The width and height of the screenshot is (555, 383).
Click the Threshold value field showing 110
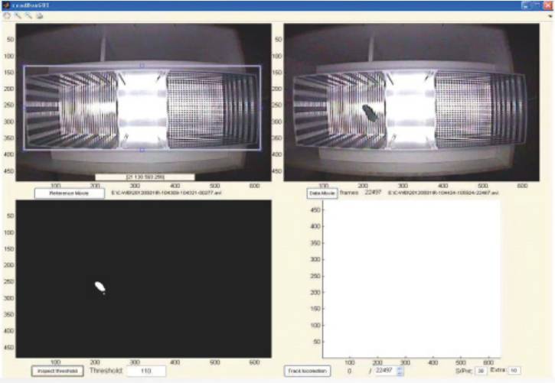pyautogui.click(x=145, y=371)
